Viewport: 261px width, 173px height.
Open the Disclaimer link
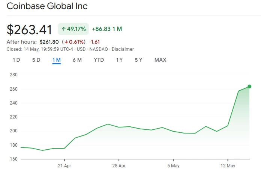coord(123,49)
